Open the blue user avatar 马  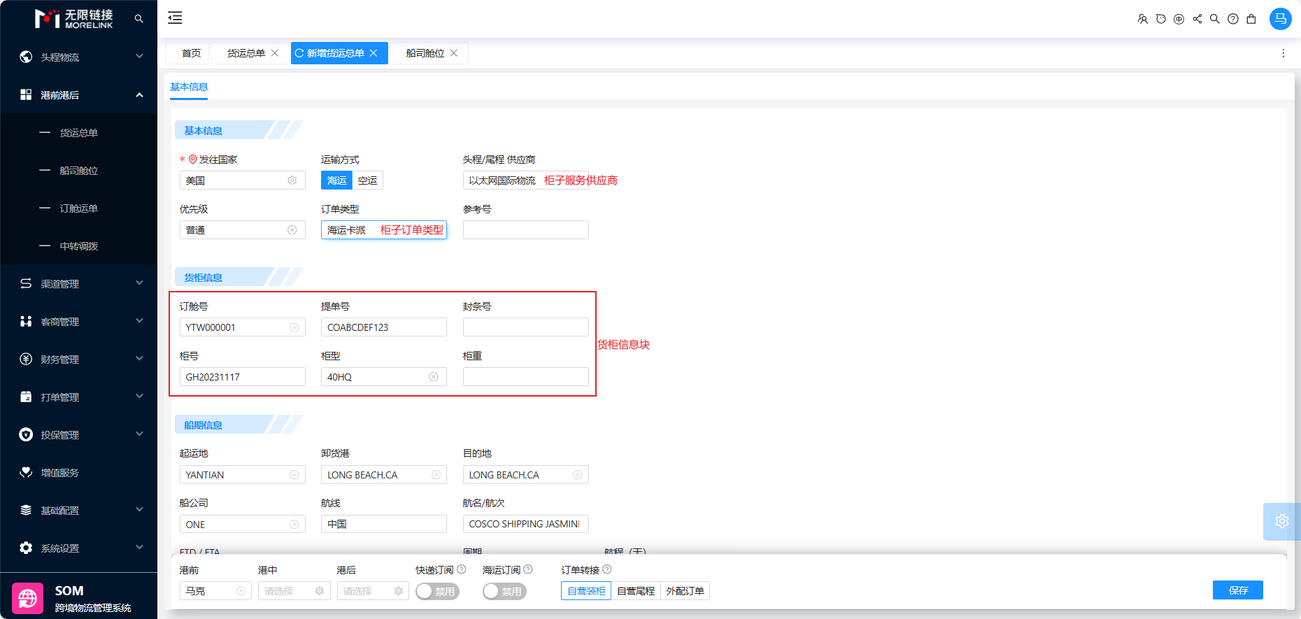click(x=1280, y=19)
